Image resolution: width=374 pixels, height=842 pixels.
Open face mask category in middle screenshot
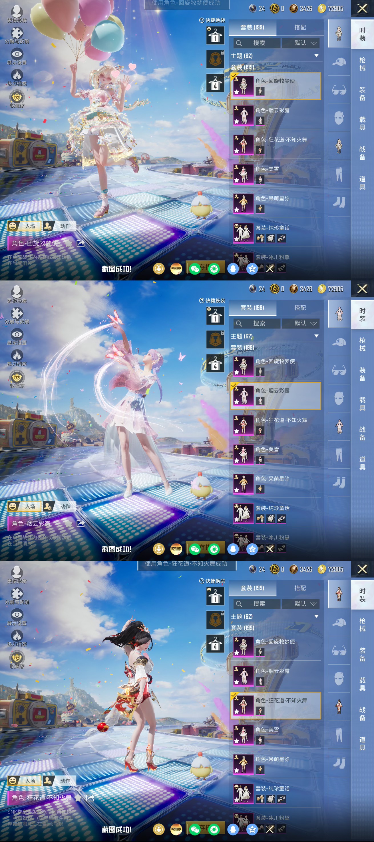(x=339, y=398)
